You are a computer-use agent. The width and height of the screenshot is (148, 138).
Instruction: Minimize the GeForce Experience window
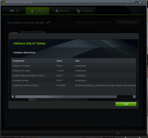[137, 3]
